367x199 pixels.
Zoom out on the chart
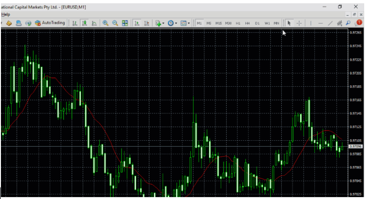tap(115, 23)
